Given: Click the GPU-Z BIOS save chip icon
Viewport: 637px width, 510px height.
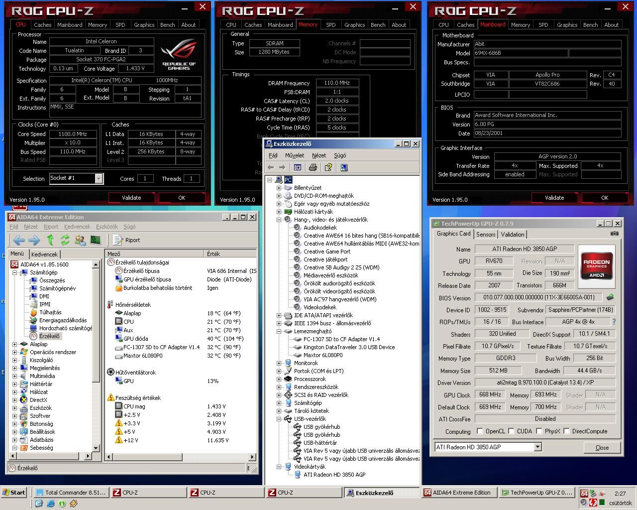Looking at the screenshot, I should click(610, 297).
